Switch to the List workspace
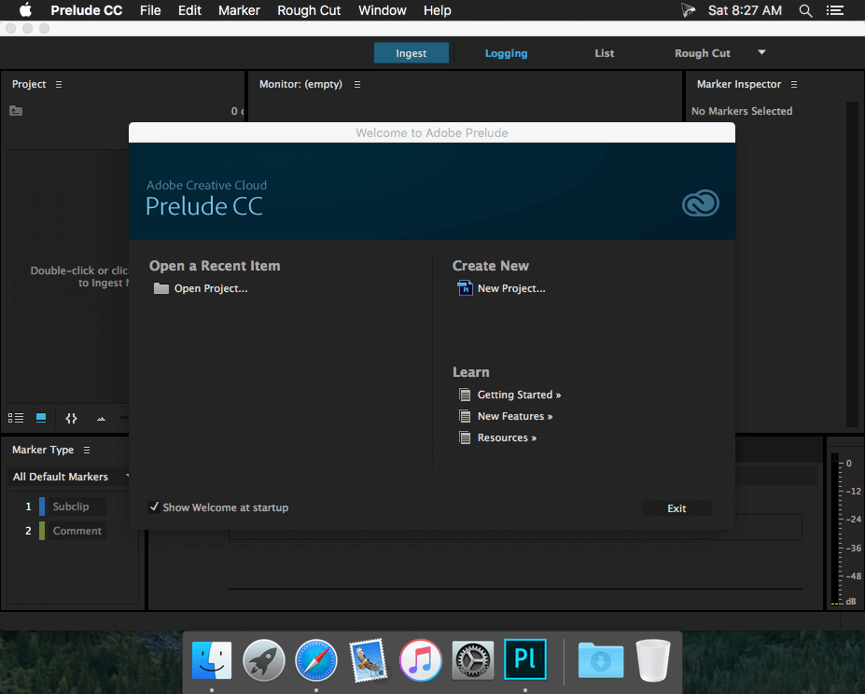 604,53
